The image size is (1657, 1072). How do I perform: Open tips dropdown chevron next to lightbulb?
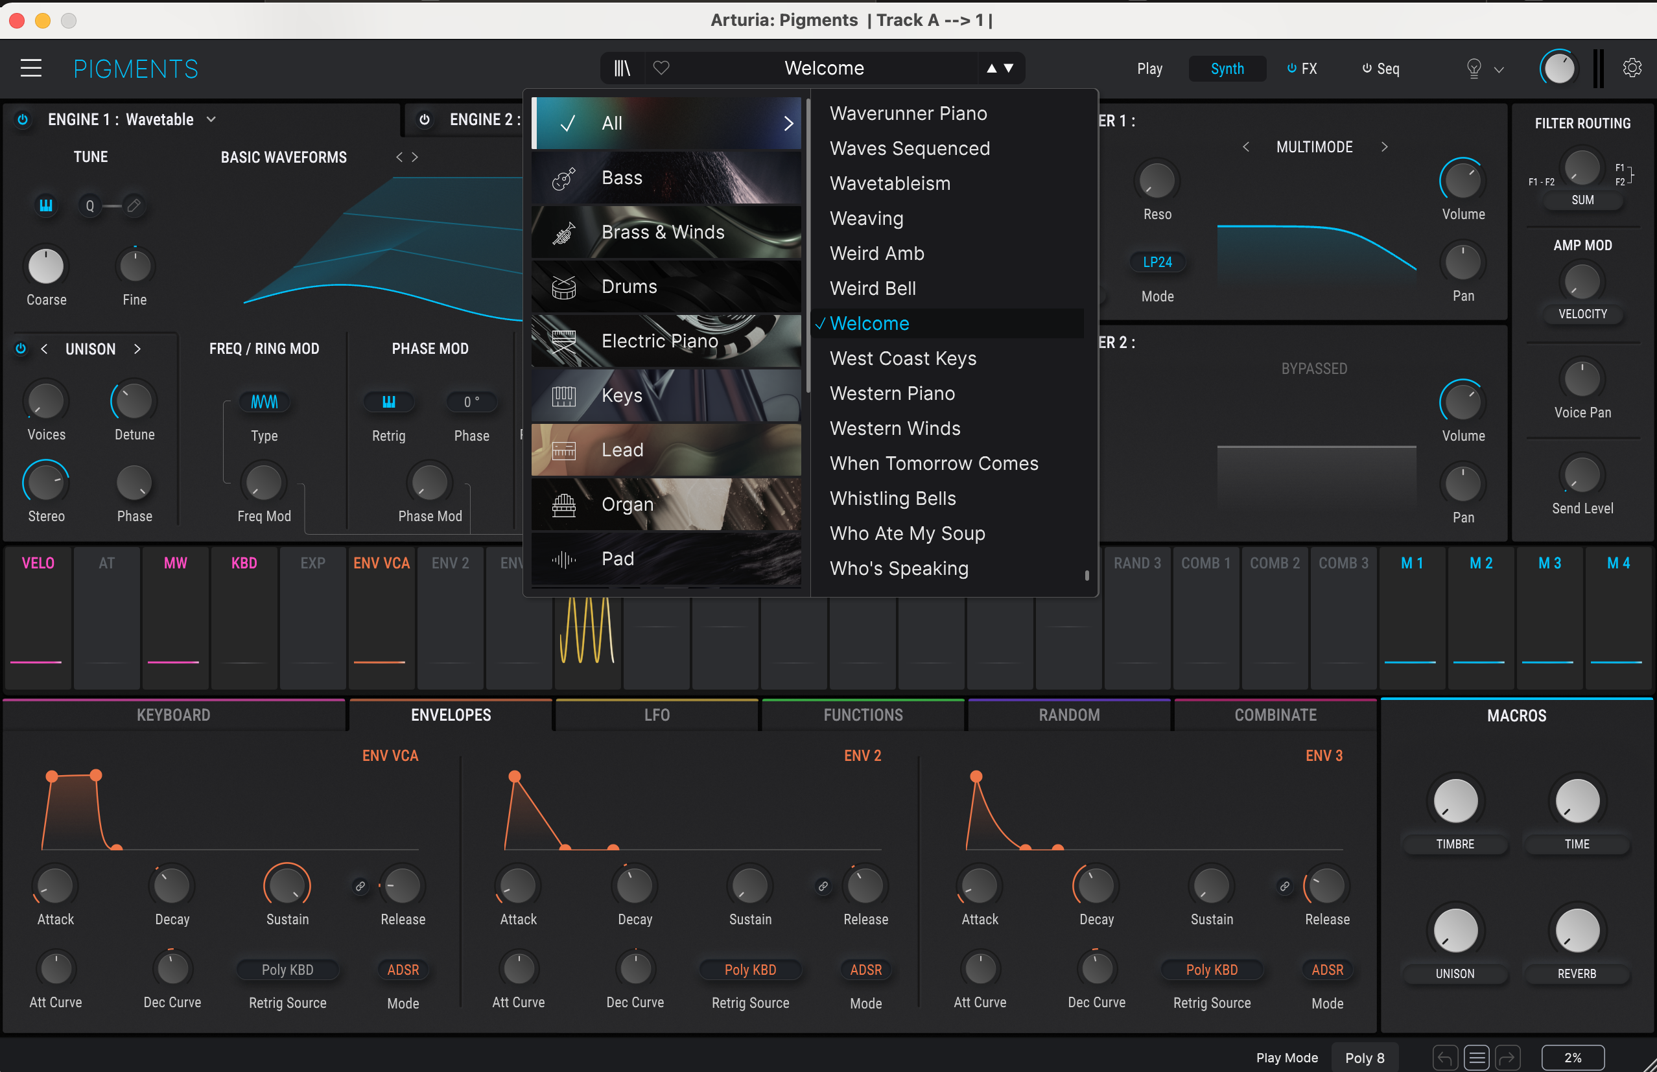coord(1499,69)
